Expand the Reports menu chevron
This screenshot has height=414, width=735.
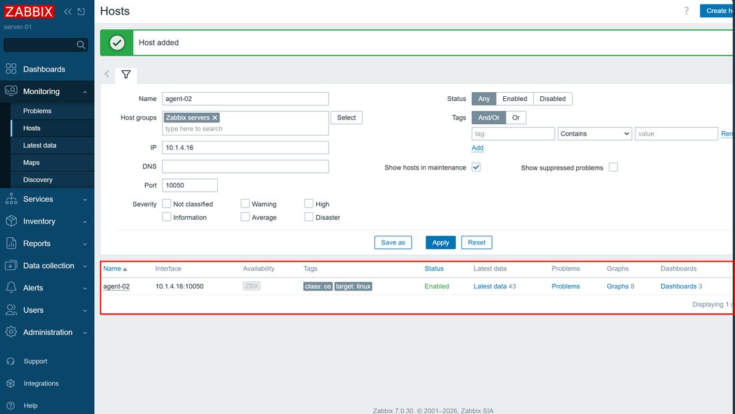tap(85, 244)
